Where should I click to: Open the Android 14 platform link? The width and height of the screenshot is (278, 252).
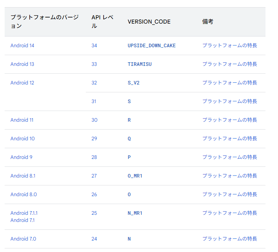point(22,46)
